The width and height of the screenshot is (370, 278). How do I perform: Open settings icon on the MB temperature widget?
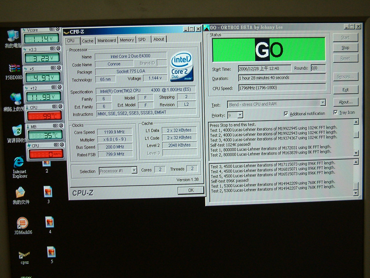coord(55,126)
